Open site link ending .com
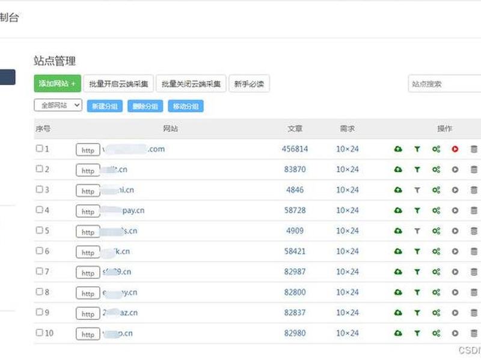 (133, 149)
